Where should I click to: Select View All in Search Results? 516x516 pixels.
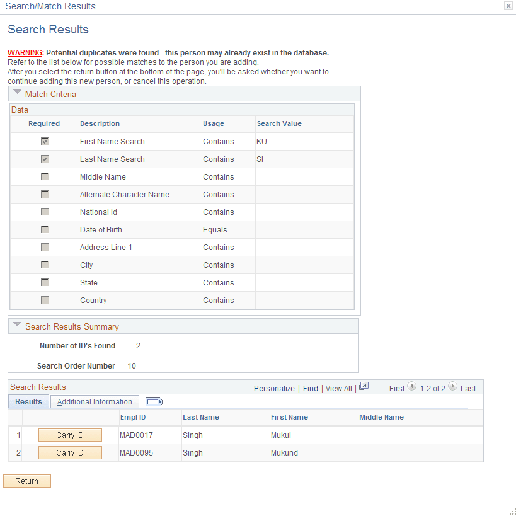338,389
